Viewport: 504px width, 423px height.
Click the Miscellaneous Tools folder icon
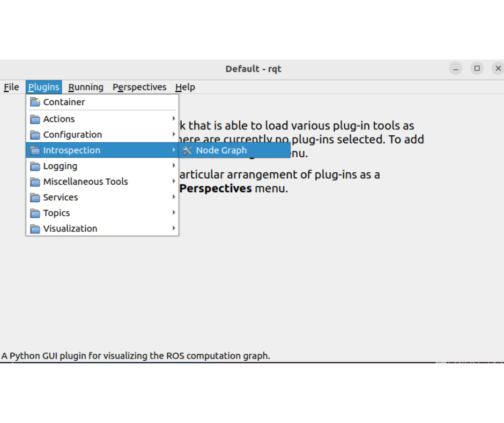coord(35,182)
